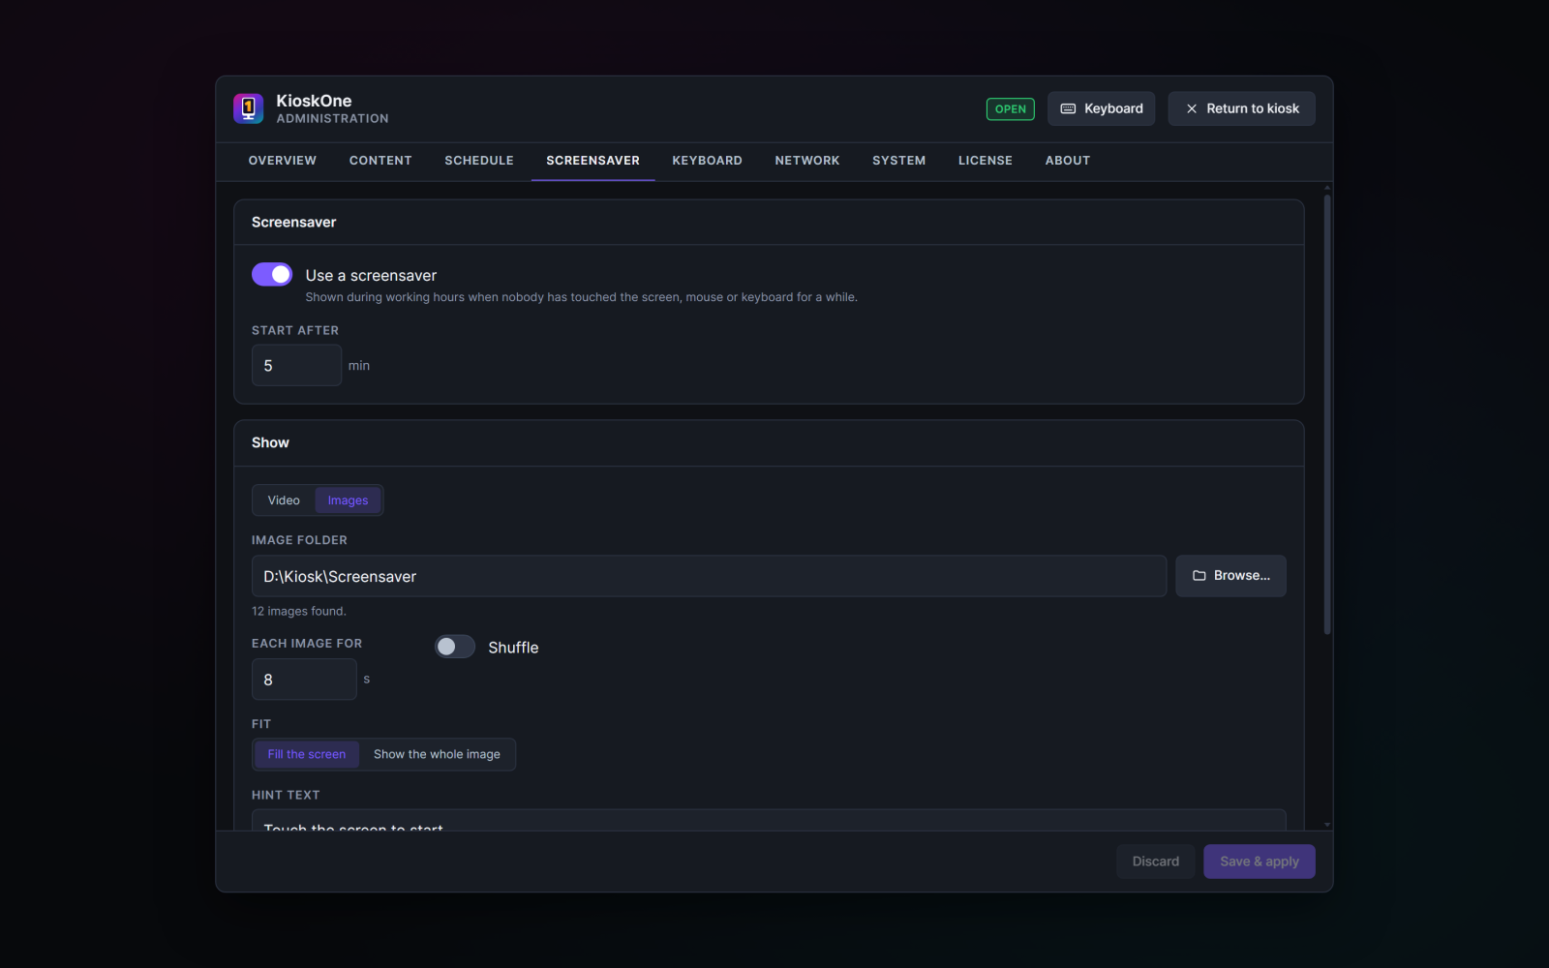Go to the Schedule tab
The height and width of the screenshot is (968, 1549).
[479, 161]
